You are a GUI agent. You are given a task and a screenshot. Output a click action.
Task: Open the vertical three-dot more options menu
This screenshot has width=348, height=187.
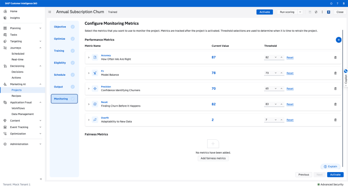(x=322, y=12)
